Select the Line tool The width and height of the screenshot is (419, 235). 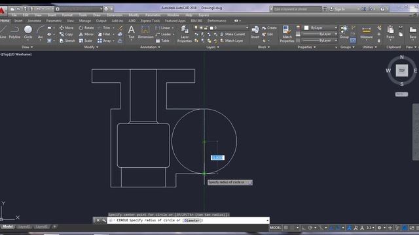pos(3,32)
